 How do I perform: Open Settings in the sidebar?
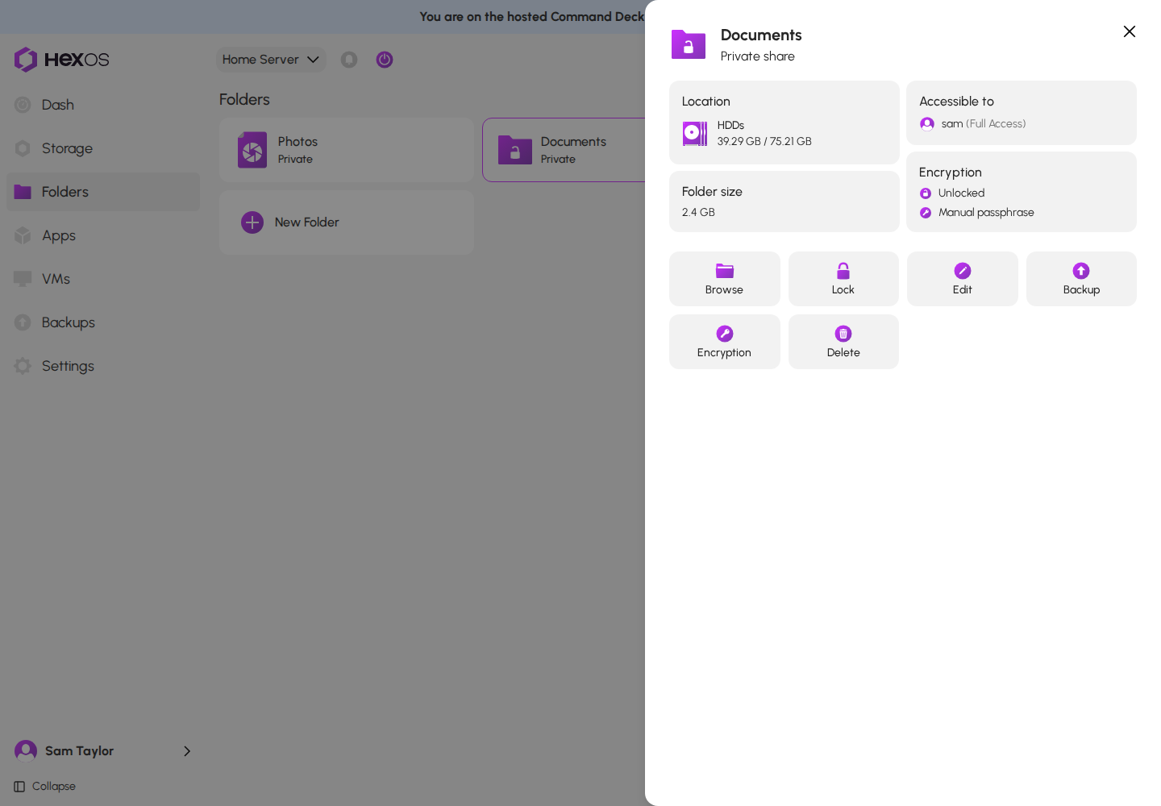(103, 366)
